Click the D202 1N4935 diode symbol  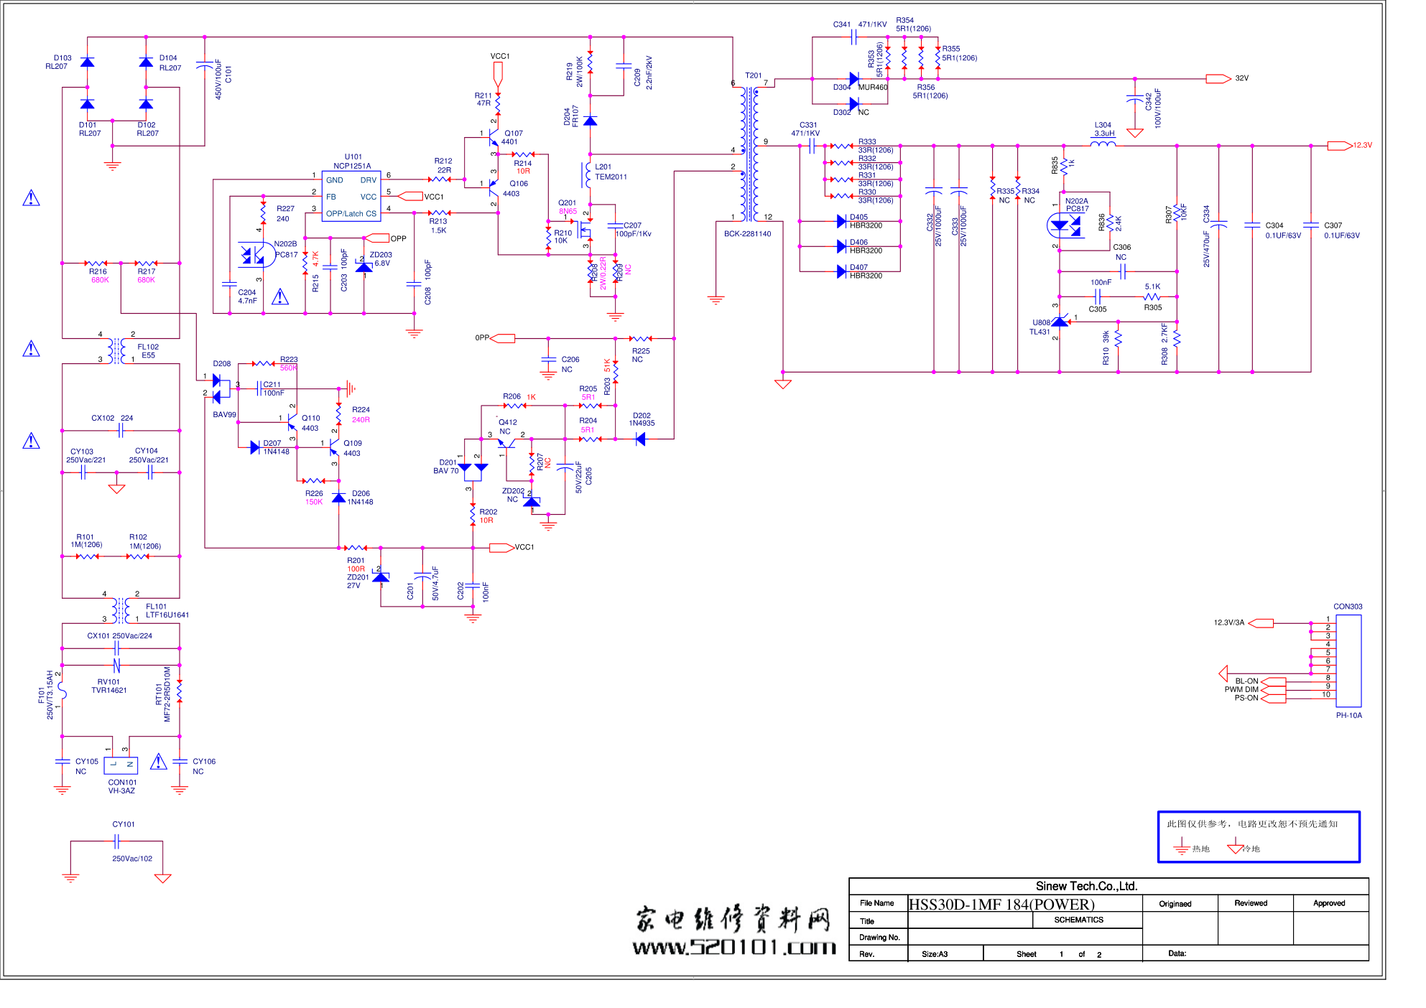[x=640, y=439]
